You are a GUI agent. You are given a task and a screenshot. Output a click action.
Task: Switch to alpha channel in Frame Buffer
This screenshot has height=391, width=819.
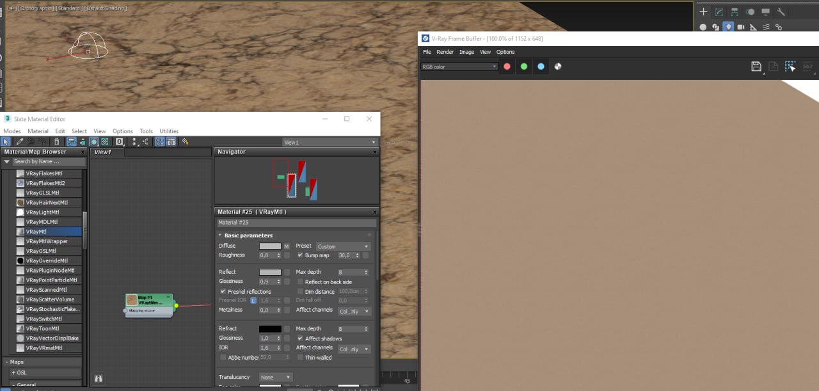558,67
